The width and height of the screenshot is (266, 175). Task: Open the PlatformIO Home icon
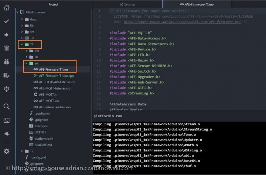pyautogui.click(x=6, y=8)
